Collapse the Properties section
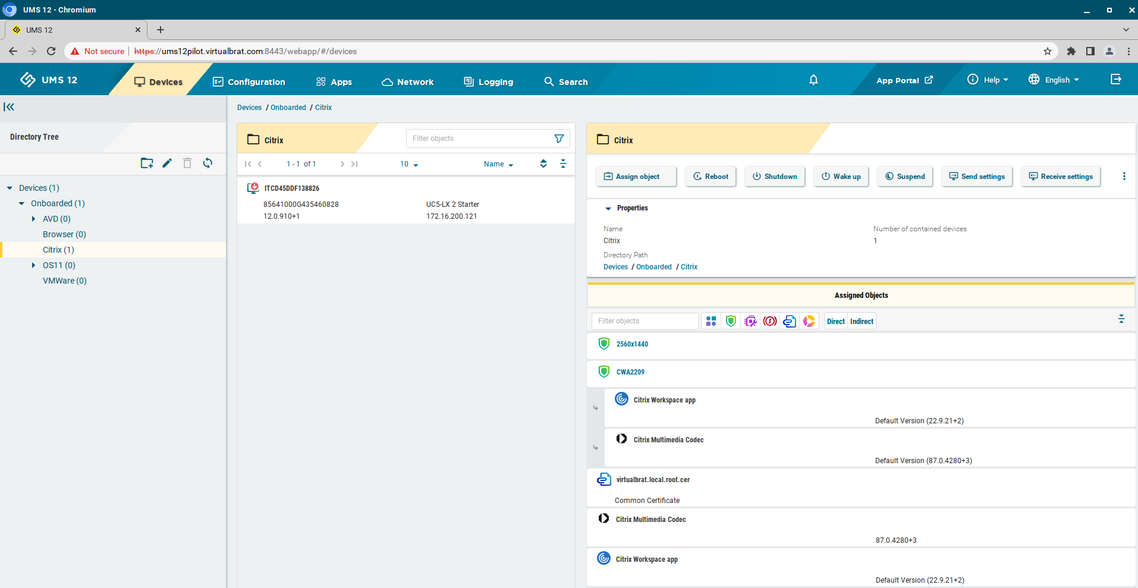The height and width of the screenshot is (588, 1138). (608, 208)
